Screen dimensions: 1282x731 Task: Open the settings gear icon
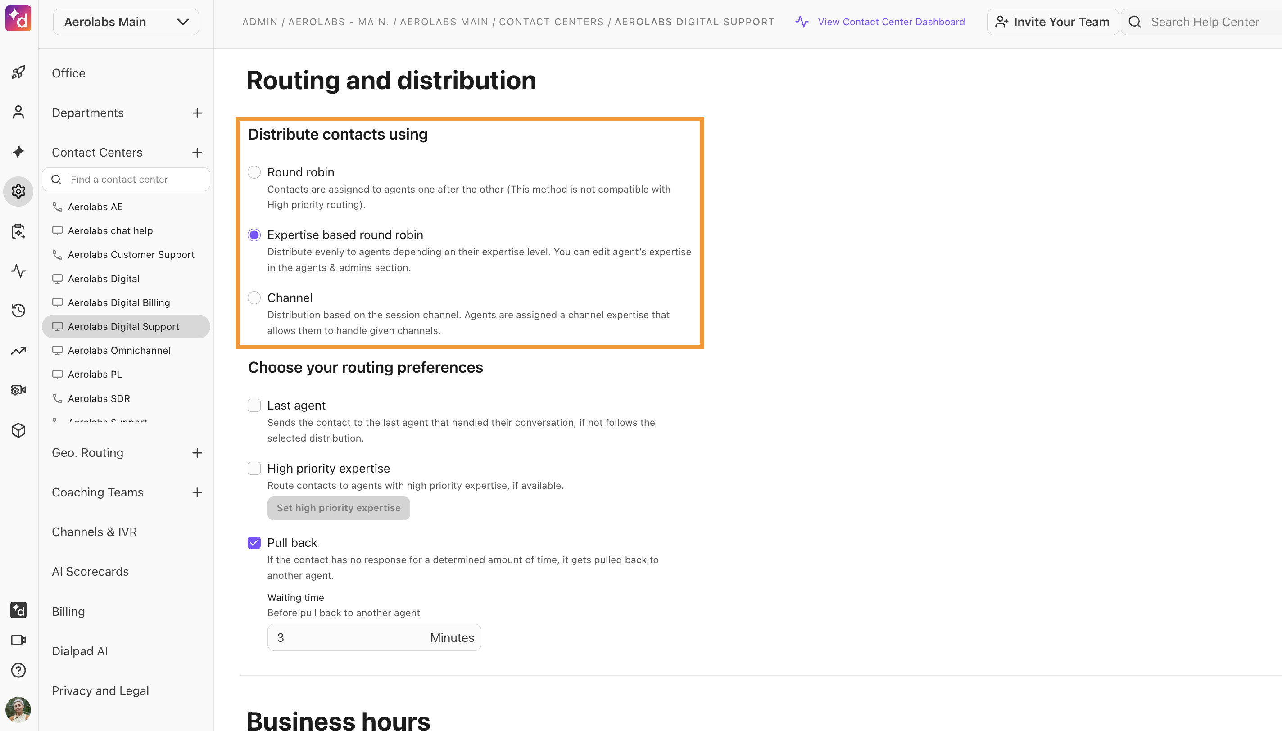[x=18, y=191]
